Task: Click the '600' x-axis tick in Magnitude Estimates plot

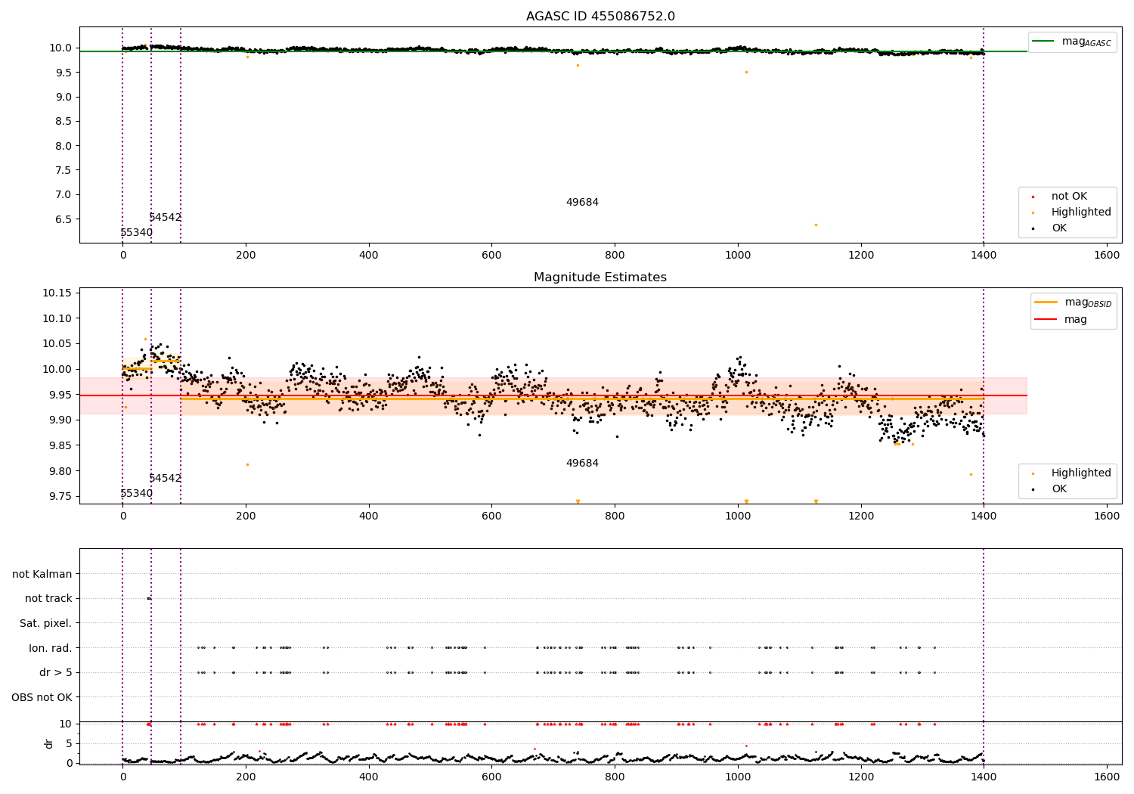Action: click(x=491, y=516)
